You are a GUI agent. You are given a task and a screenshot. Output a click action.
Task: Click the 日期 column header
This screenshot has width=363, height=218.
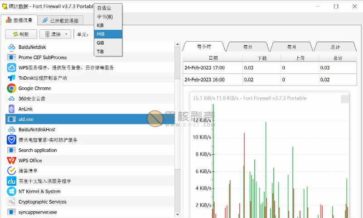click(213, 58)
